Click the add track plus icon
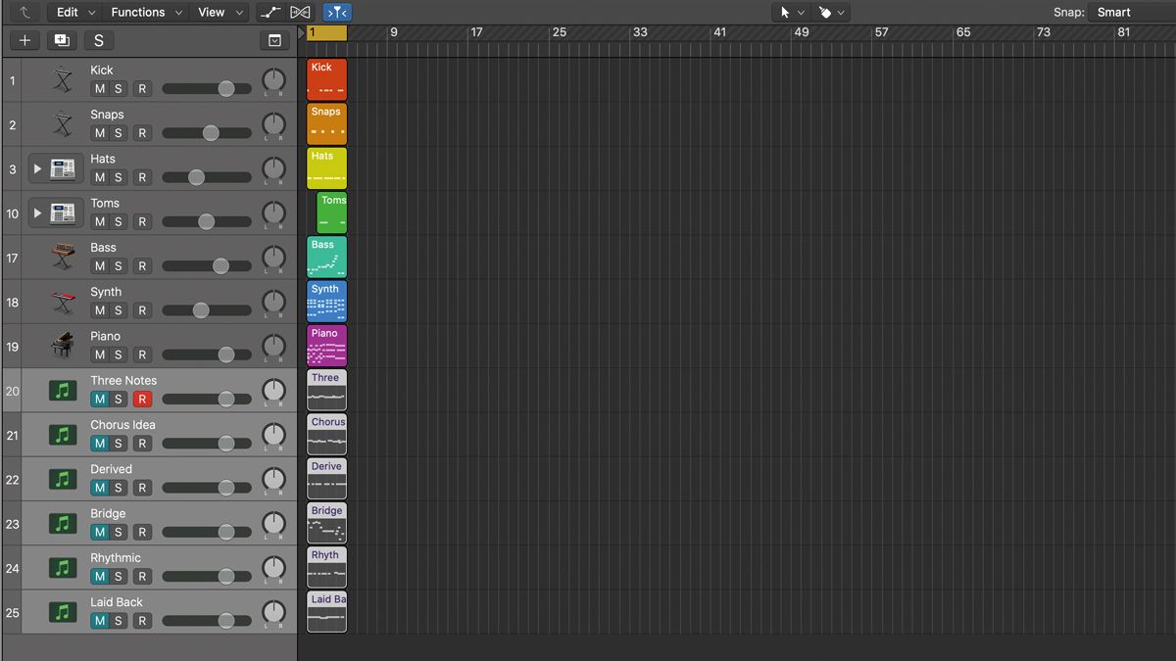The width and height of the screenshot is (1176, 661). [x=24, y=40]
